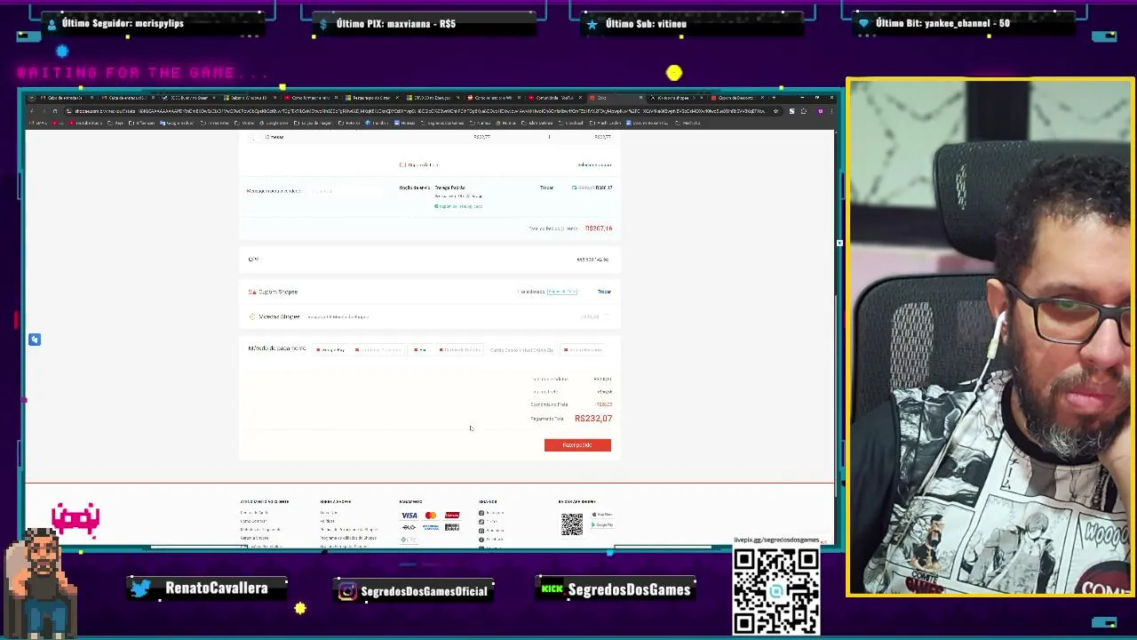Click the Visa logo in footer
This screenshot has height=640, width=1137.
pyautogui.click(x=409, y=516)
